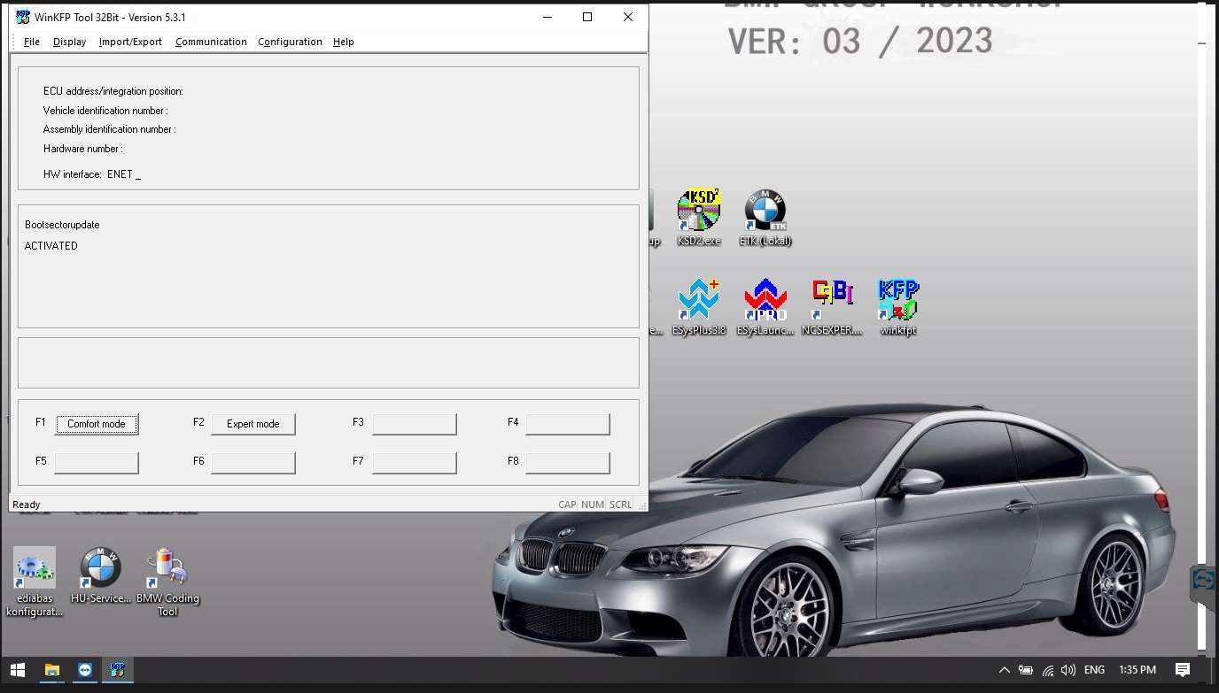Open the Communication menu
This screenshot has height=693, width=1219.
pyautogui.click(x=211, y=42)
